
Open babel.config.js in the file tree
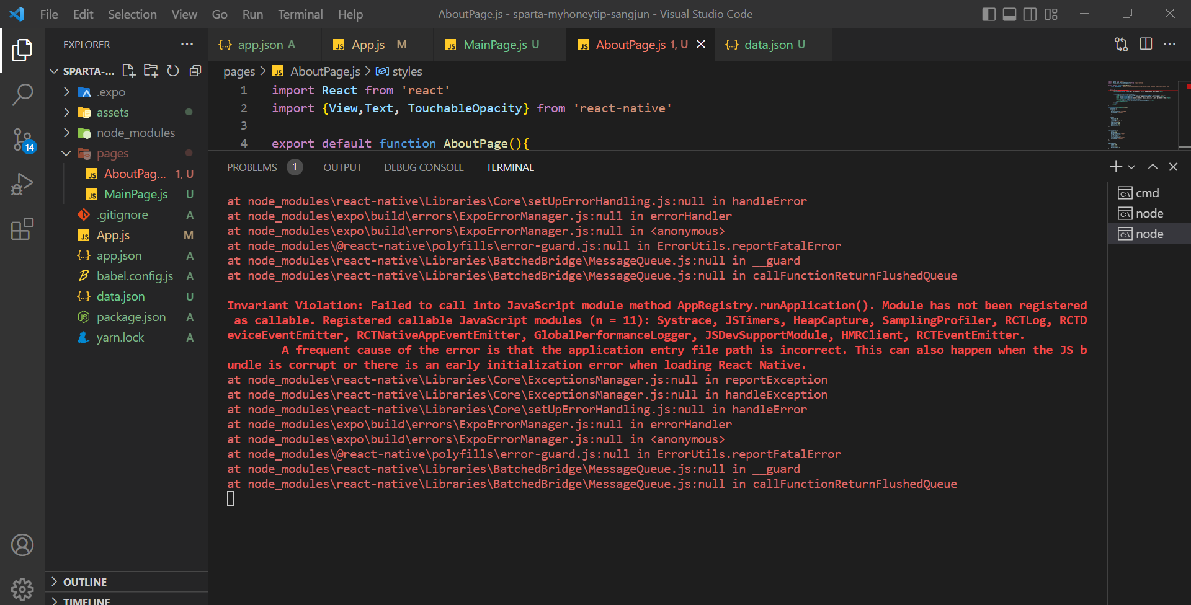tap(127, 276)
